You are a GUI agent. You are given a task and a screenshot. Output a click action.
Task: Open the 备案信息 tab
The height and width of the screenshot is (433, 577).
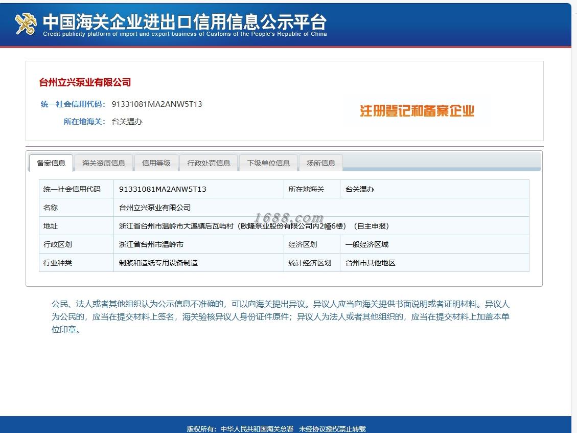[x=51, y=163]
